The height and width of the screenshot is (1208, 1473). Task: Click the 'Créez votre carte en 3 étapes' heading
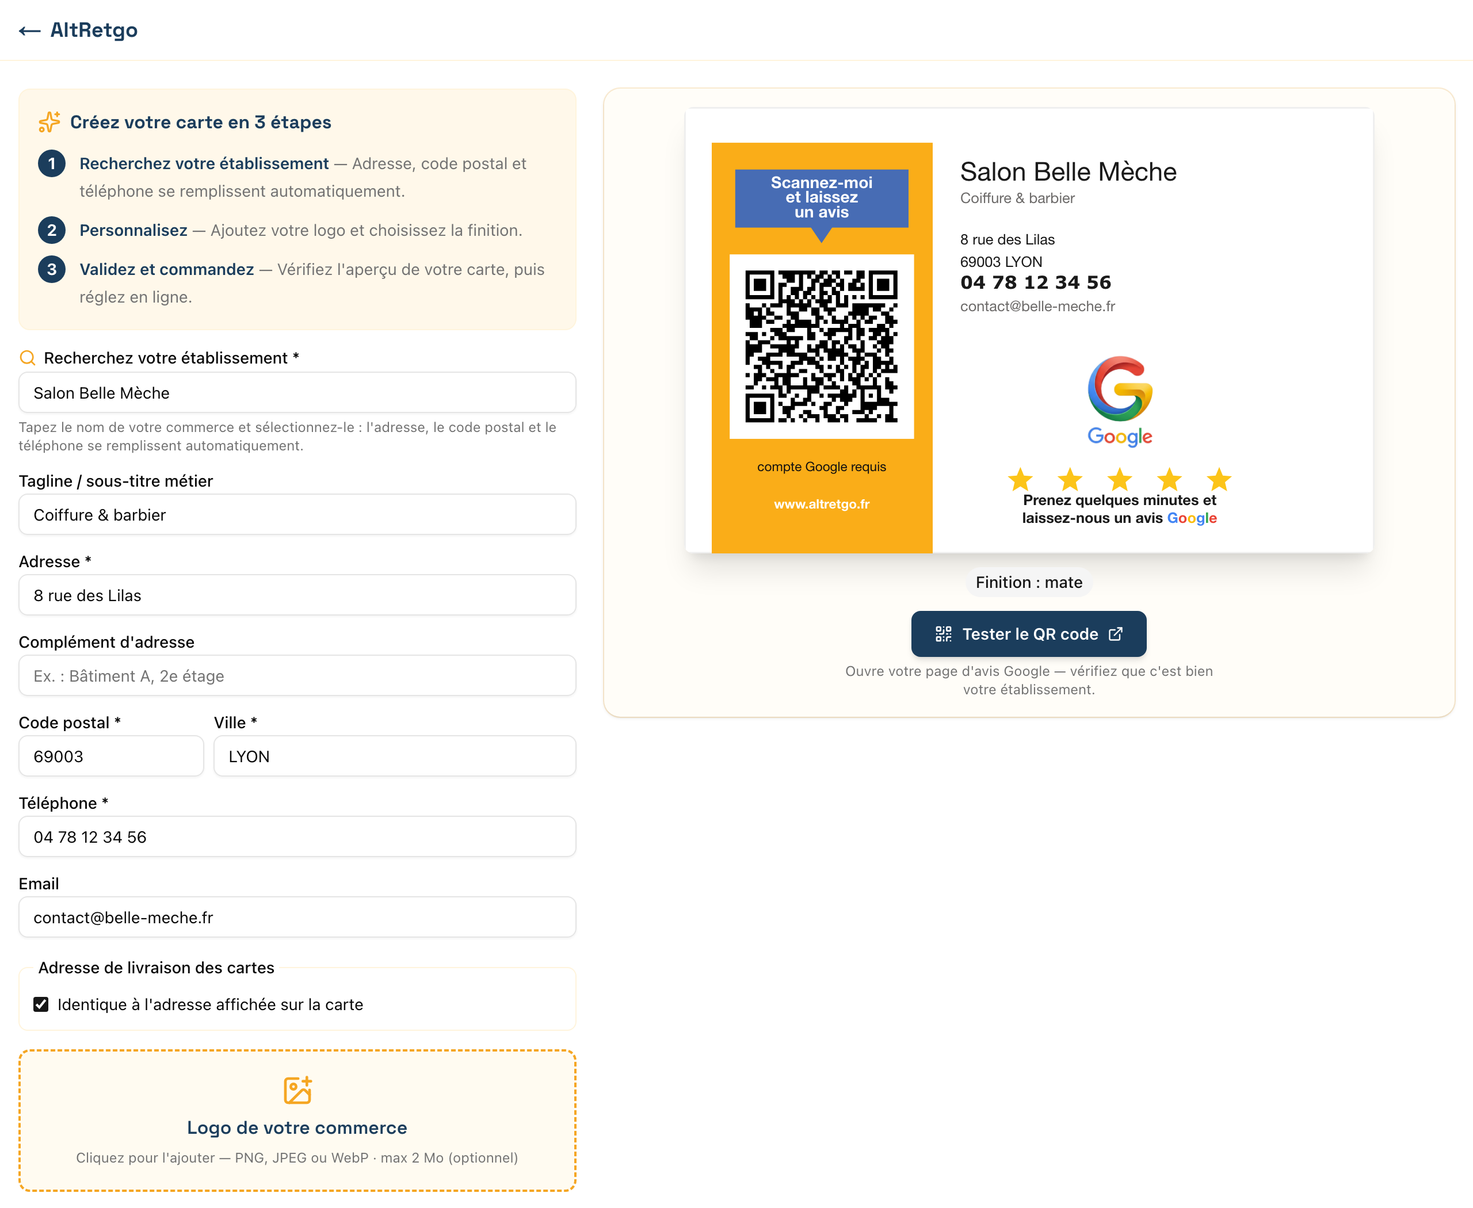tap(200, 122)
